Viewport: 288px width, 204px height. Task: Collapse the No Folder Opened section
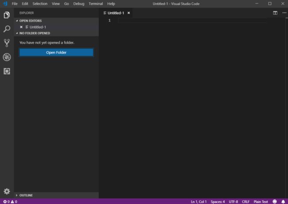point(34,33)
